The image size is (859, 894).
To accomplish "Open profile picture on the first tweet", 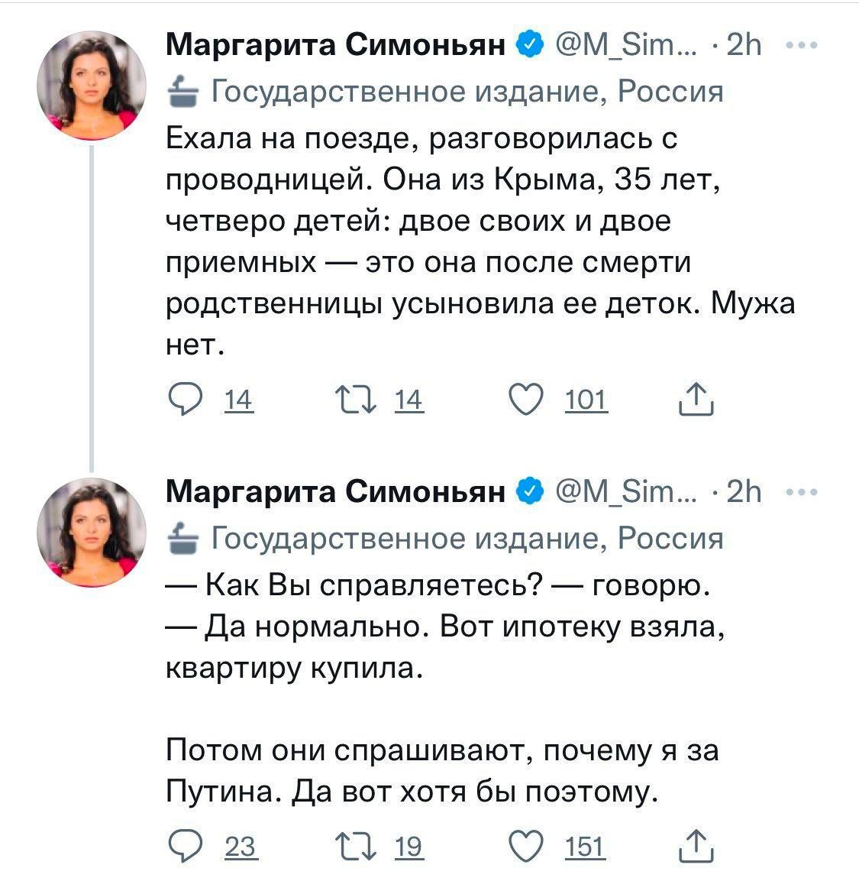I will point(91,86).
